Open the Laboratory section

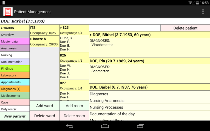click(x=15, y=75)
